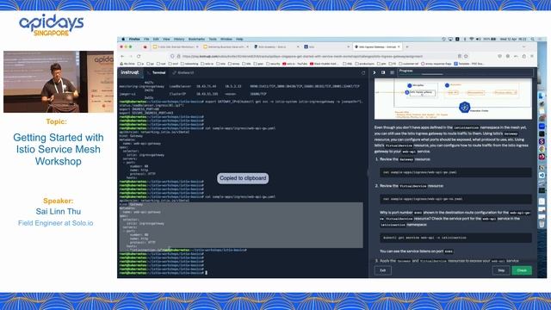Close the active Istio Ingress Gateway tab

point(399,46)
